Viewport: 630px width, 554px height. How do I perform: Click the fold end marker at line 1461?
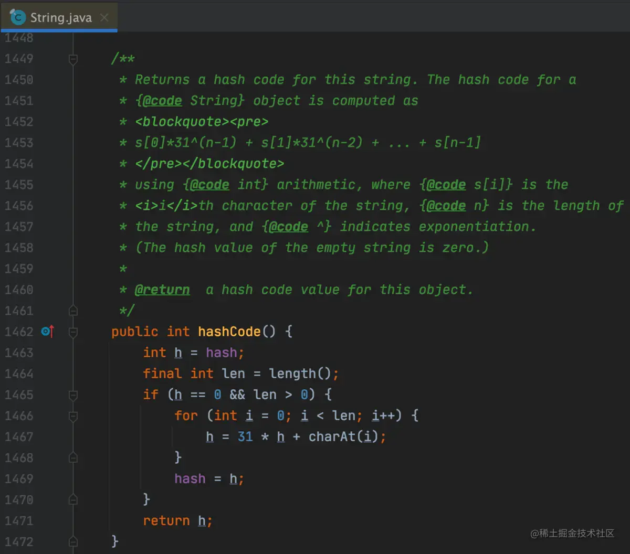click(73, 311)
